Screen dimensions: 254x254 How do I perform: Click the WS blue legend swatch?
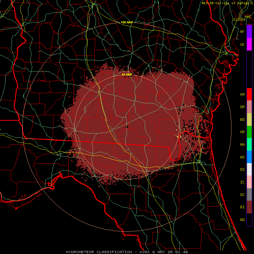pos(249,157)
